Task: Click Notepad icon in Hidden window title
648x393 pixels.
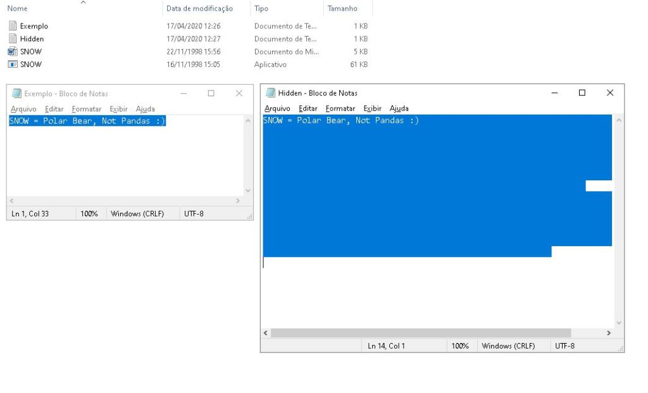Action: tap(270, 93)
